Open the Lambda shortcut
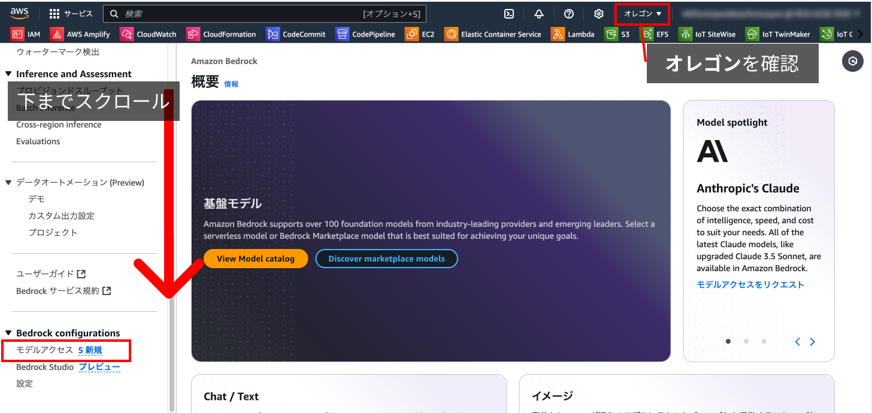The image size is (872, 413). pyautogui.click(x=573, y=34)
